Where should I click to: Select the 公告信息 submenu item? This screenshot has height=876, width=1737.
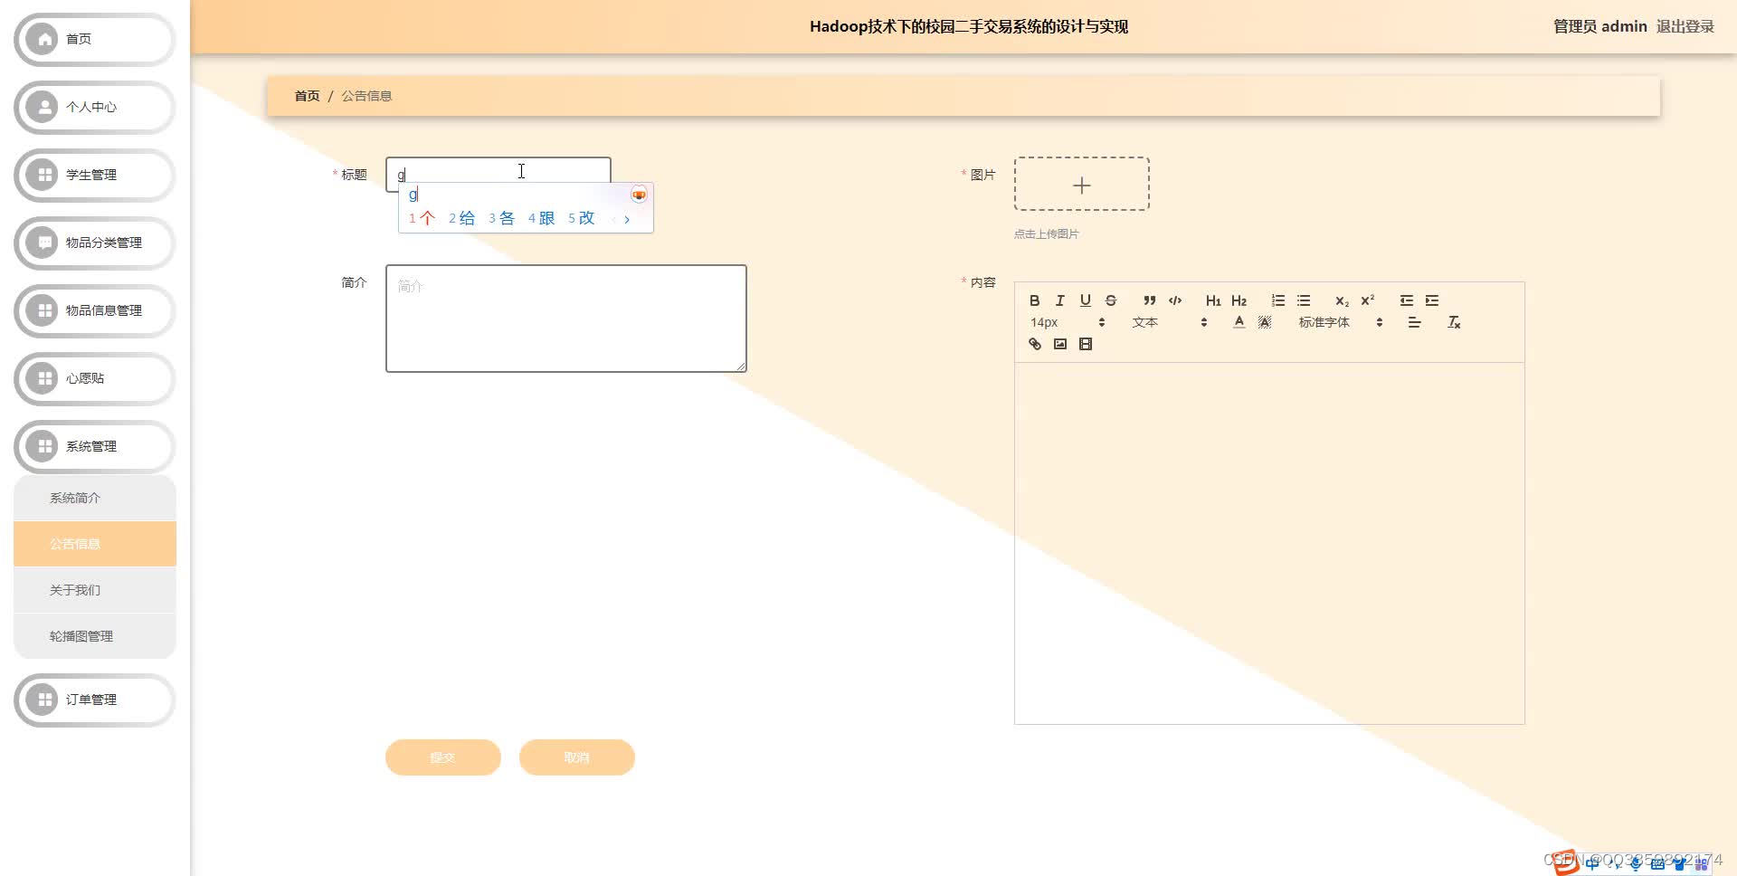(x=95, y=544)
